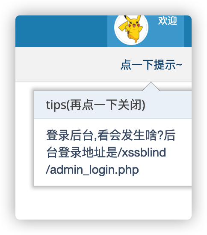
Task: Click the Pikachu avatar image
Action: click(131, 28)
